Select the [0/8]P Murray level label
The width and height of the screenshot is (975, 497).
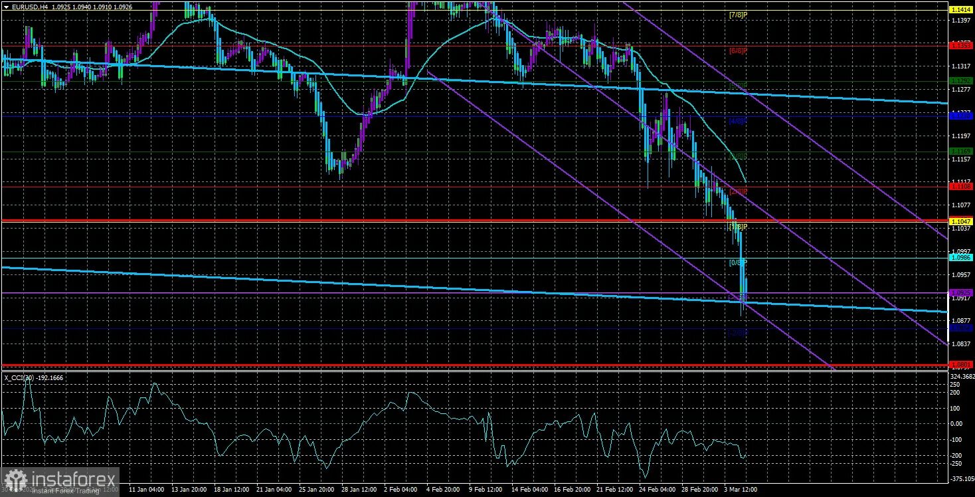coord(739,262)
